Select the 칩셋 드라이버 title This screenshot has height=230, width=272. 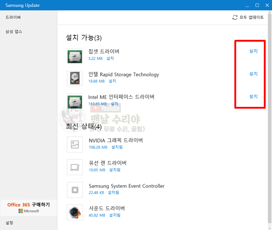tap(104, 52)
